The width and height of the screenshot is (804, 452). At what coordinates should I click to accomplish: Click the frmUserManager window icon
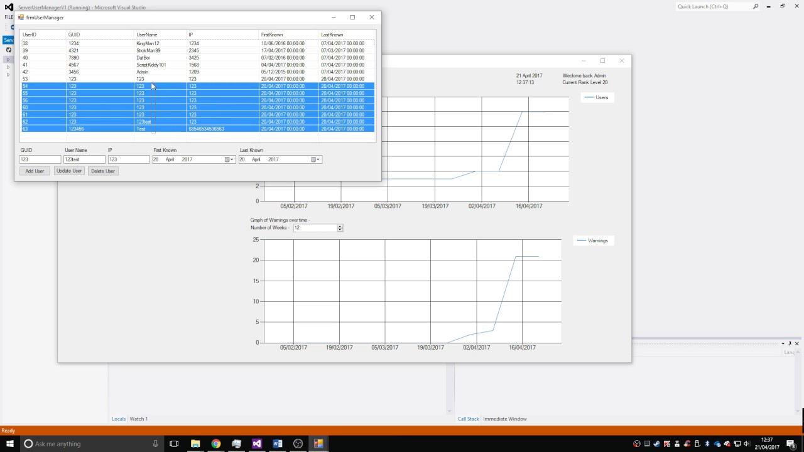pyautogui.click(x=21, y=18)
